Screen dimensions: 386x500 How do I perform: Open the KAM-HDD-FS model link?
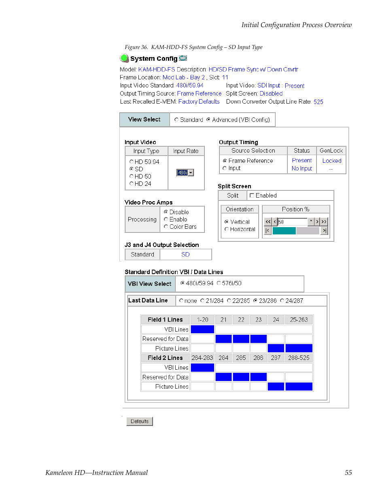pyautogui.click(x=157, y=70)
